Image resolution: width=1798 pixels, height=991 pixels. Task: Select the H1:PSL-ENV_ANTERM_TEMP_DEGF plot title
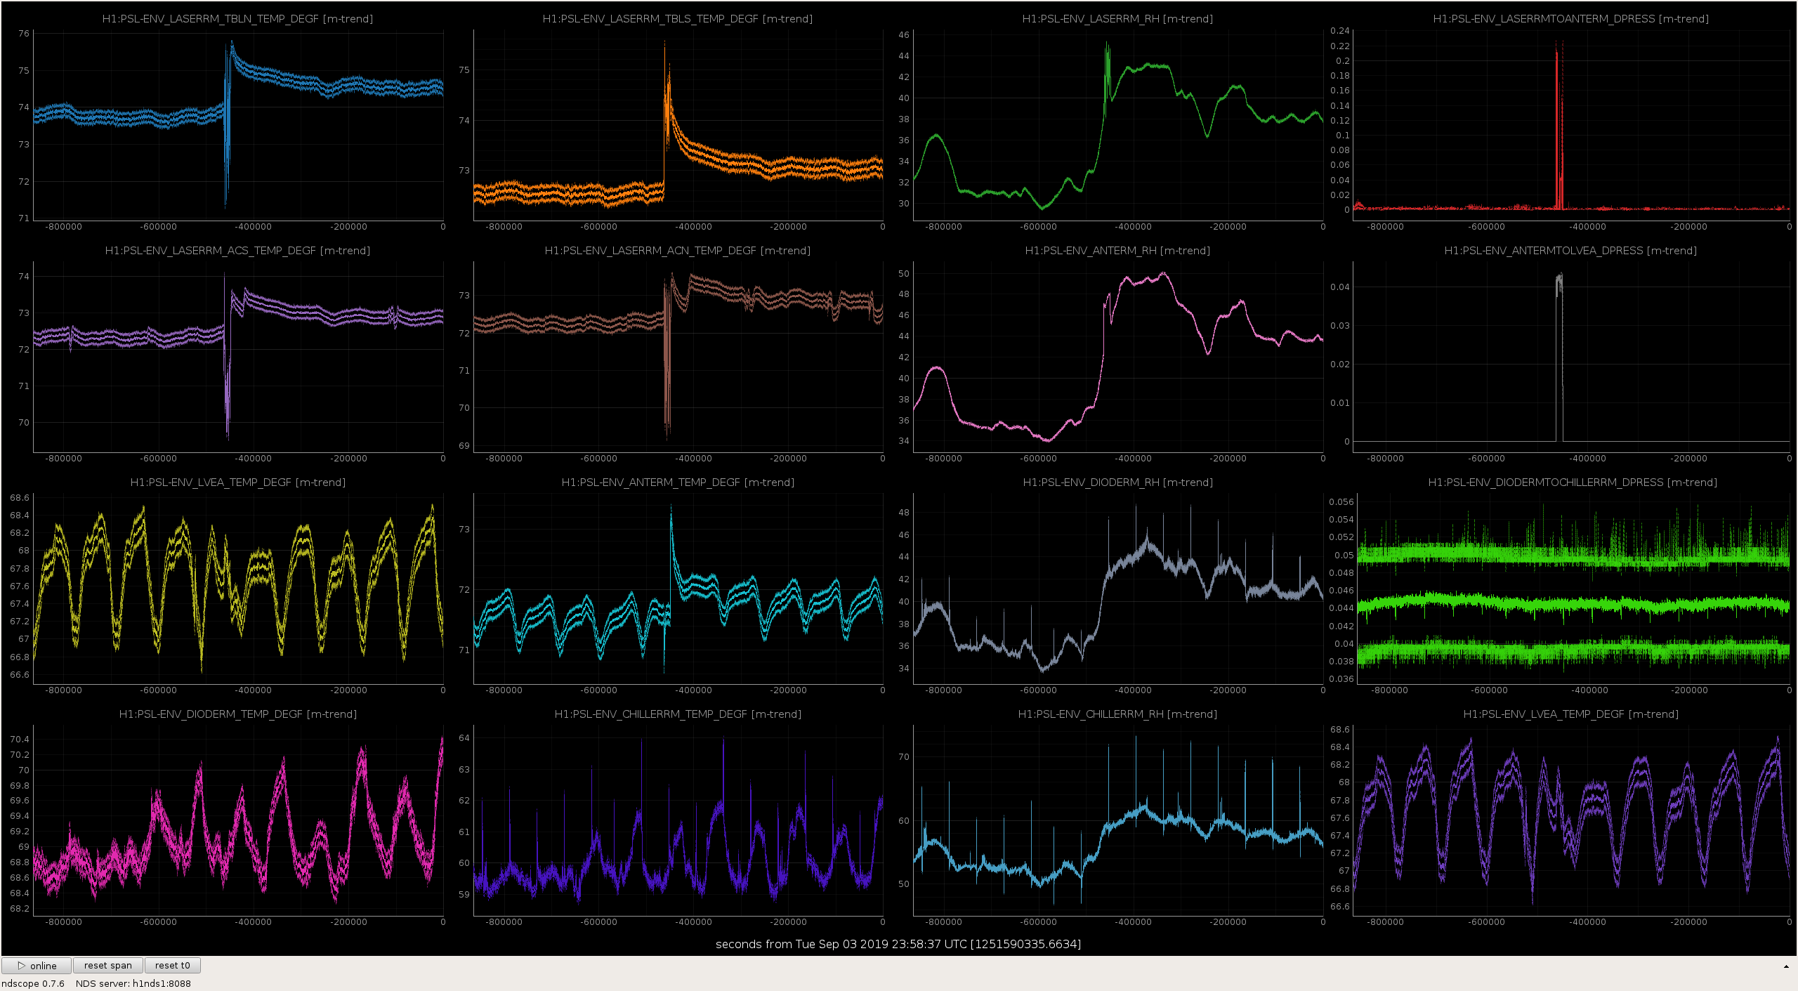pos(678,483)
